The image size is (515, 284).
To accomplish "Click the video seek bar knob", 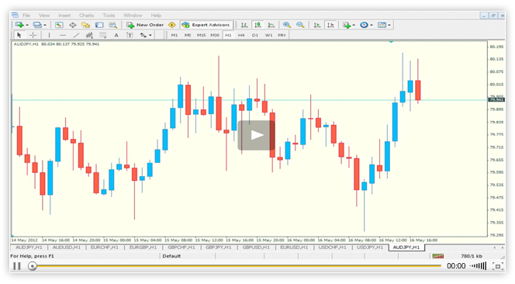I will 33,266.
